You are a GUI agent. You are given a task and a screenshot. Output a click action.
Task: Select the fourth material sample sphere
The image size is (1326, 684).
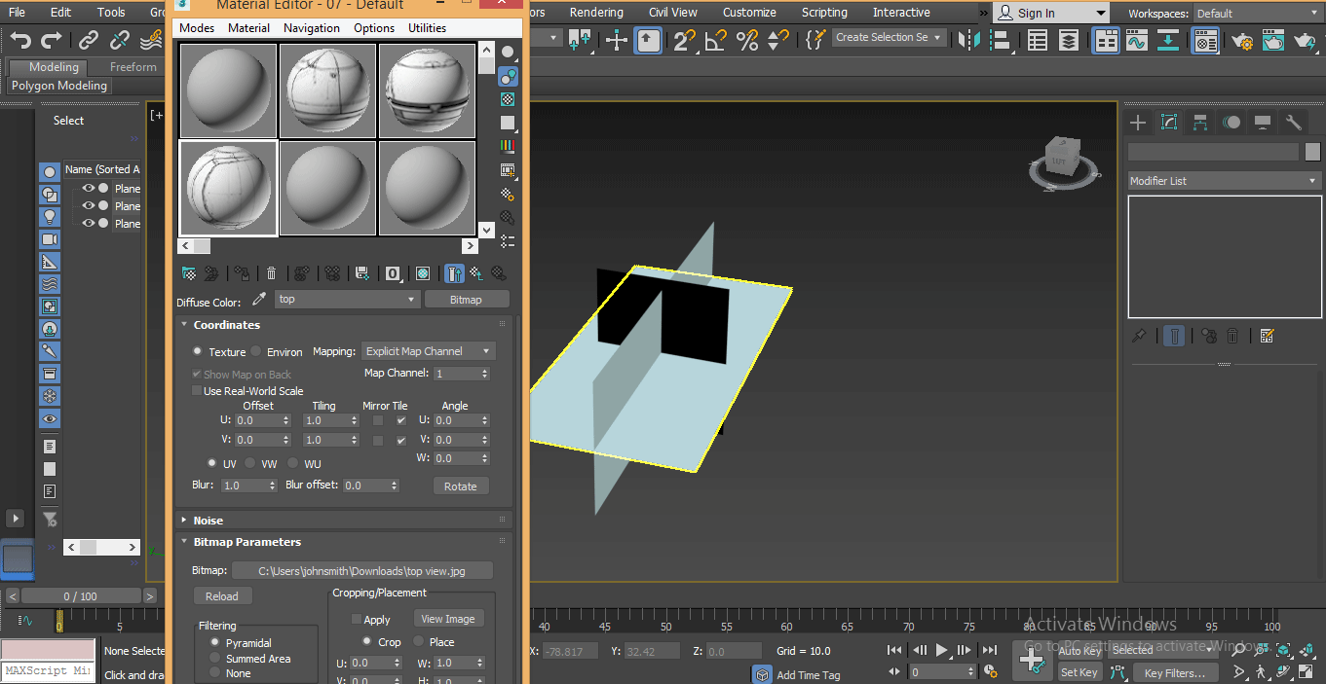point(228,188)
